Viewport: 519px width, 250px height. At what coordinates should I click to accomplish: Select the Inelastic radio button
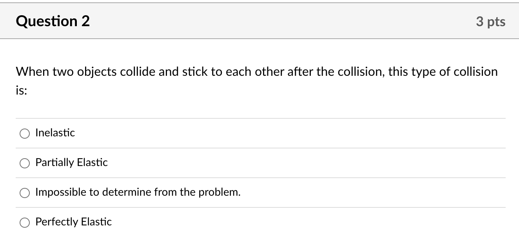pyautogui.click(x=25, y=134)
